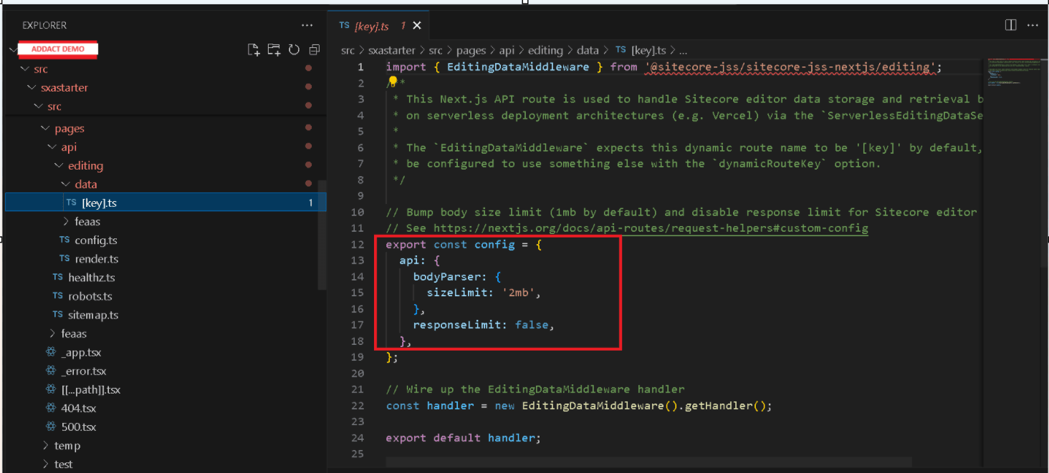
Task: Click the editor horizontal scrollbar
Action: click(x=648, y=462)
